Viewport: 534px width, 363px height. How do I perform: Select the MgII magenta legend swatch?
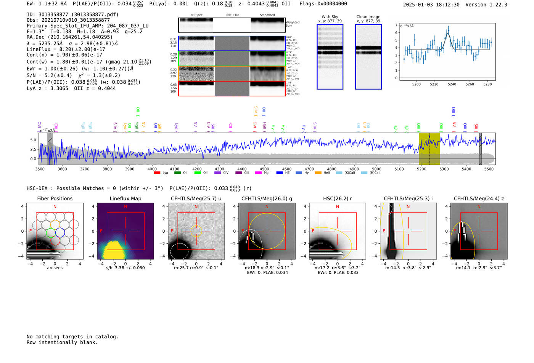pyautogui.click(x=258, y=173)
